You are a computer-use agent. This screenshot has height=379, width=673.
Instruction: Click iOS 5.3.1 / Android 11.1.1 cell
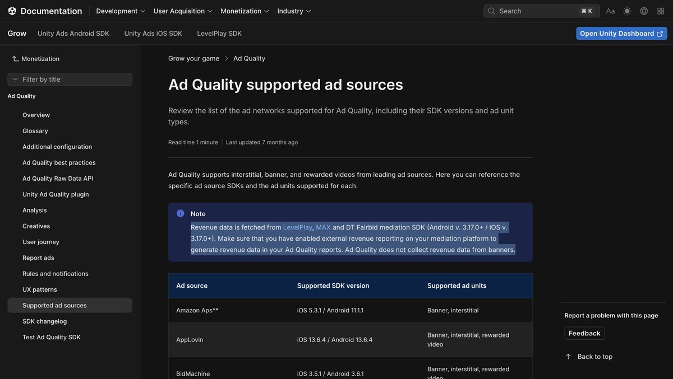pyautogui.click(x=330, y=310)
